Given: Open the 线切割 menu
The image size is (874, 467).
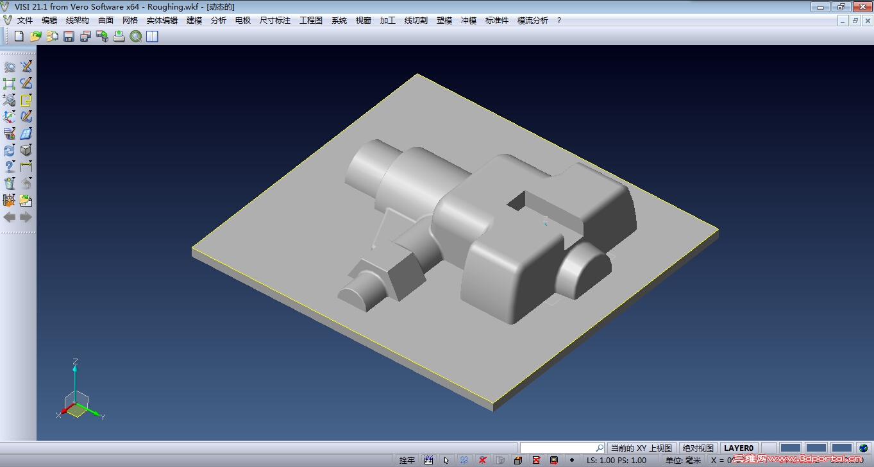Looking at the screenshot, I should pyautogui.click(x=416, y=21).
